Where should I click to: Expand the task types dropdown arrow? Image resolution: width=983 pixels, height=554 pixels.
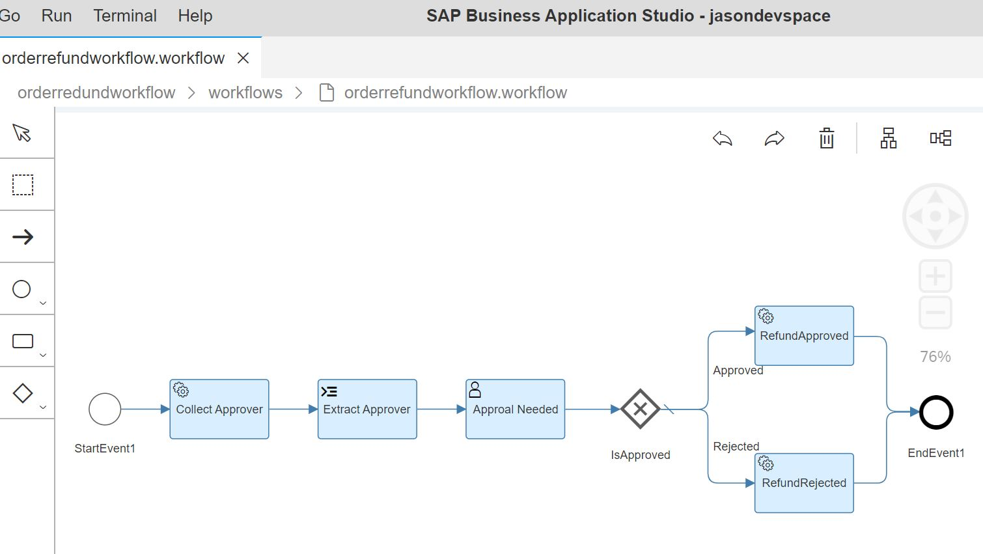coord(43,355)
